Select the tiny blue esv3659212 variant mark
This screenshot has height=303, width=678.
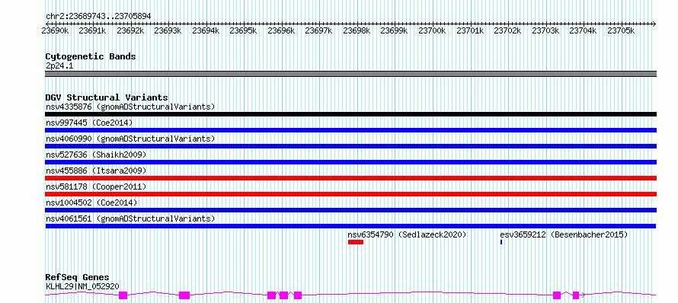click(x=501, y=242)
